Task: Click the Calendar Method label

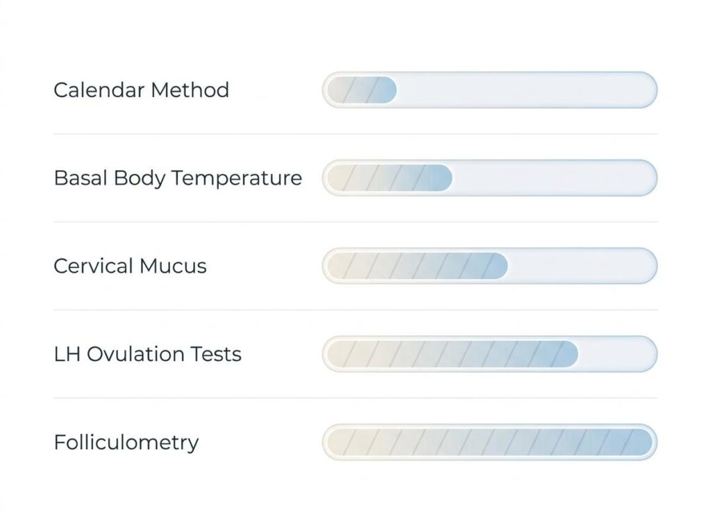Action: [x=141, y=90]
